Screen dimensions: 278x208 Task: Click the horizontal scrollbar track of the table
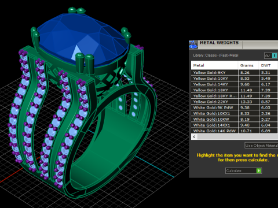(237, 137)
